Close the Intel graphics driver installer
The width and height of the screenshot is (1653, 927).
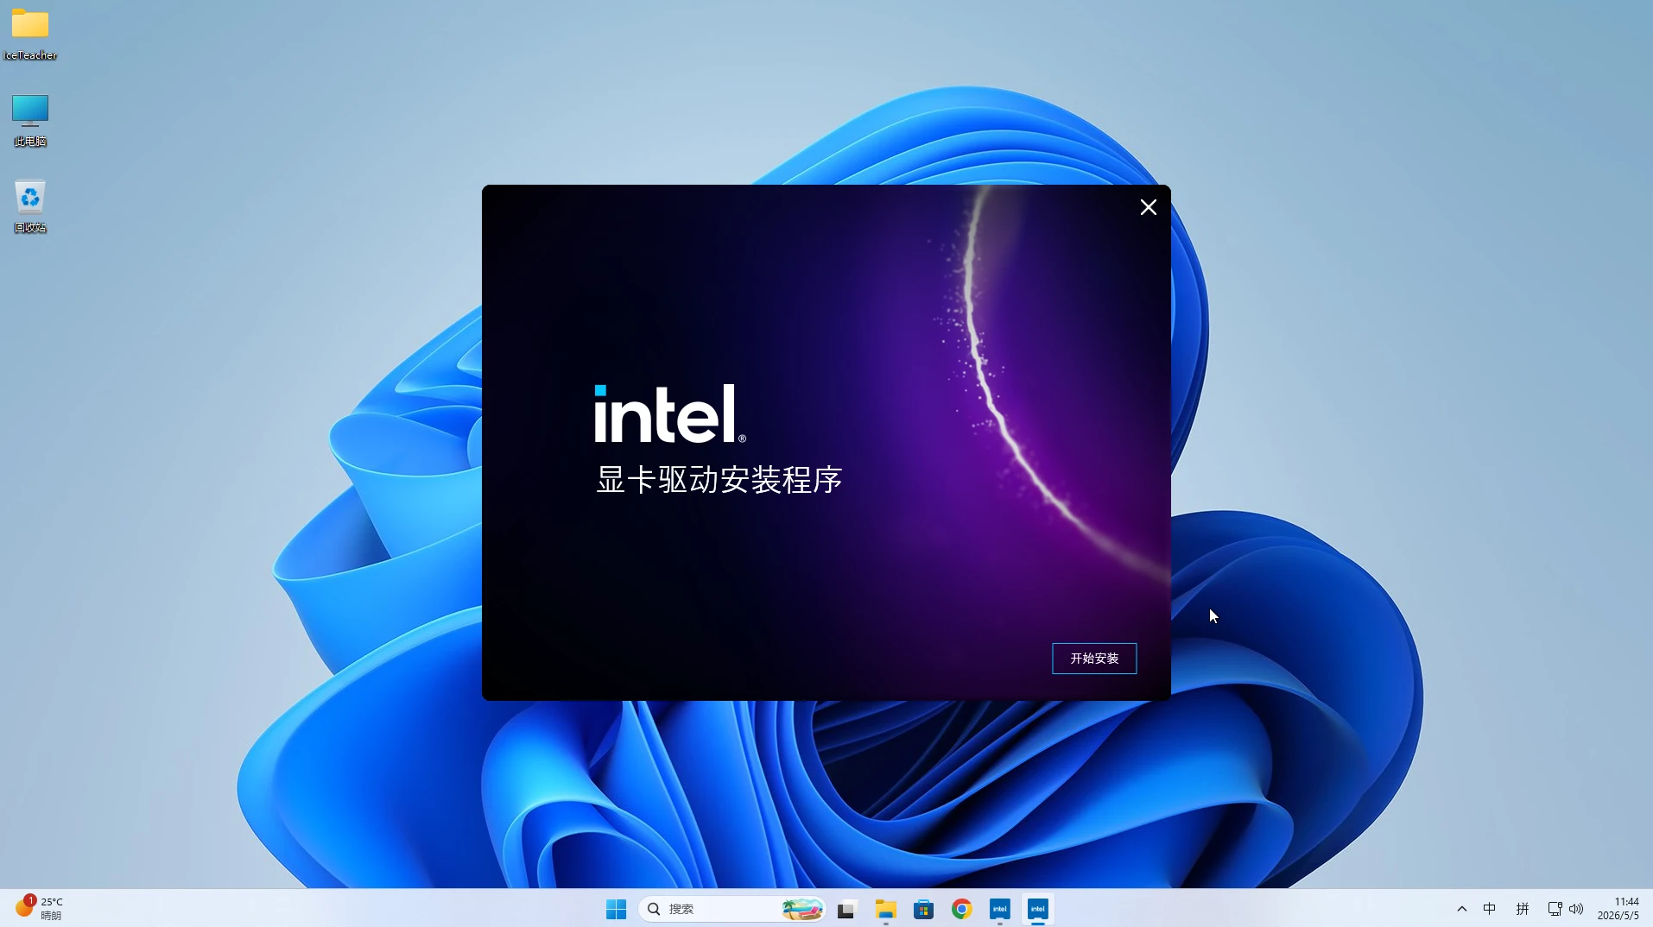1148,207
